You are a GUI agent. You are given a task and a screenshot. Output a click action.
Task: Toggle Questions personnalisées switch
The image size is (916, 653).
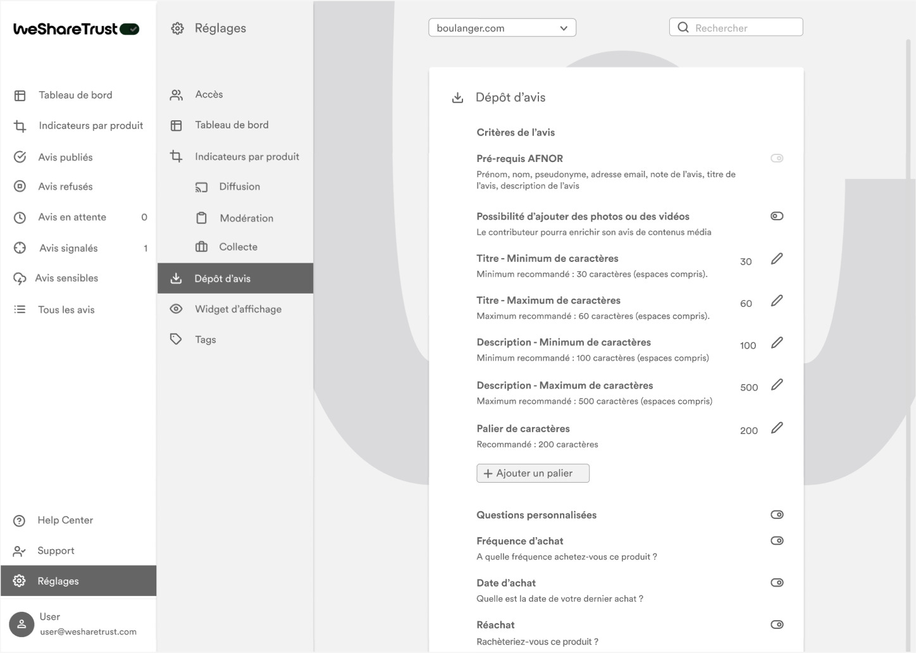point(777,515)
